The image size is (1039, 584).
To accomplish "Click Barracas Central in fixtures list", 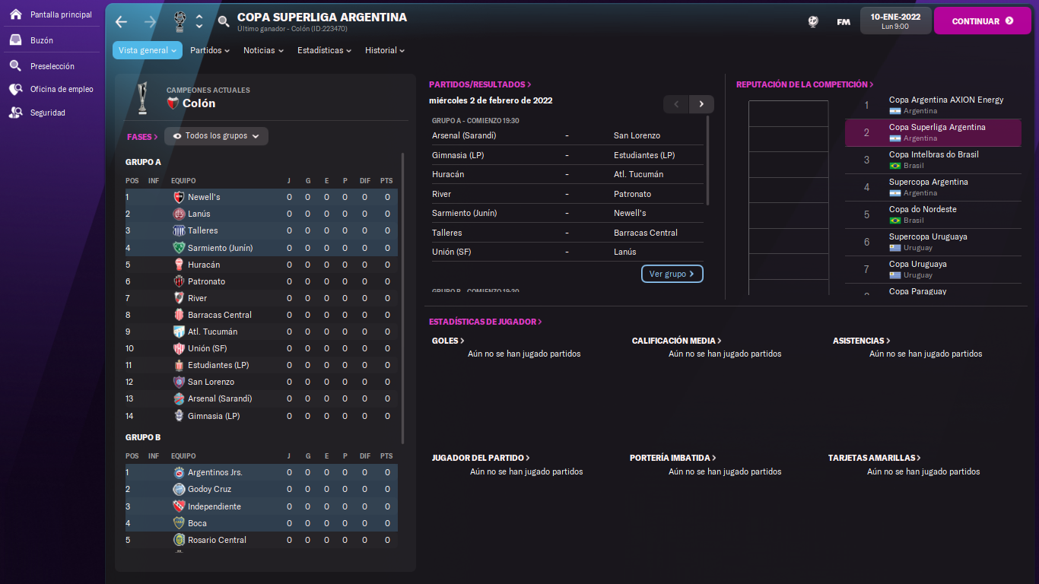I will tap(646, 233).
